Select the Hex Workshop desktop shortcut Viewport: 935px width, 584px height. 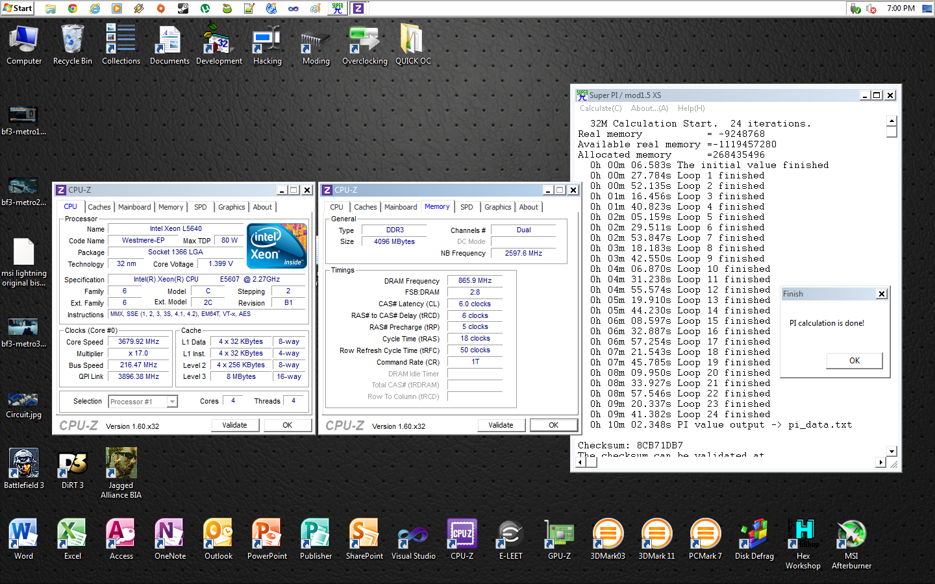(x=803, y=544)
